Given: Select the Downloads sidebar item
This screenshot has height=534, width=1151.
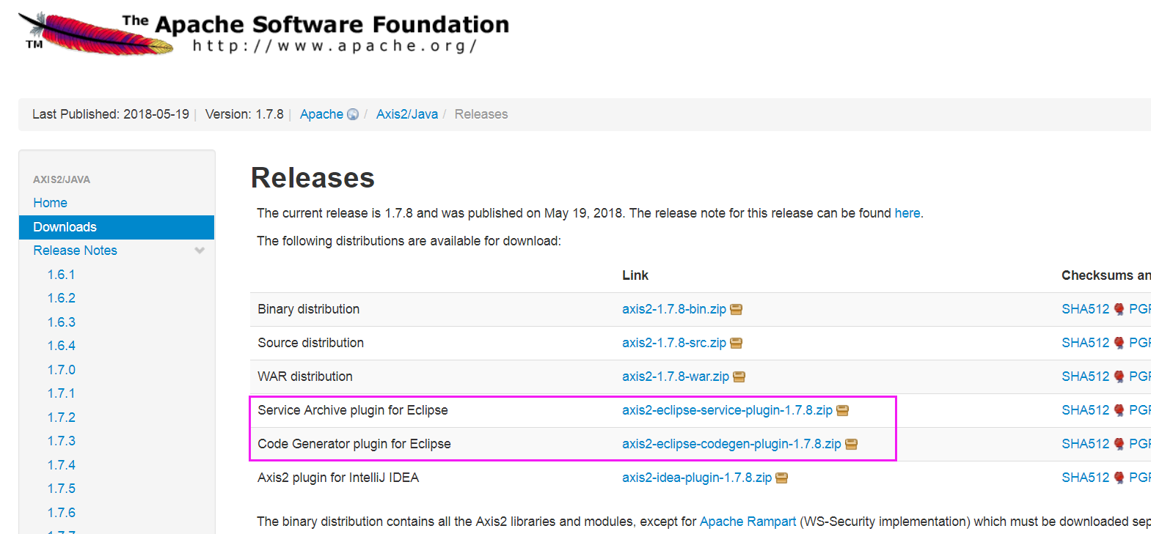Looking at the screenshot, I should pos(117,227).
